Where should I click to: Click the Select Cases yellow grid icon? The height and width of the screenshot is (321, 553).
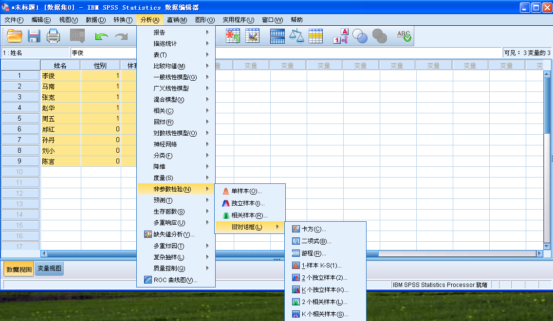point(315,36)
